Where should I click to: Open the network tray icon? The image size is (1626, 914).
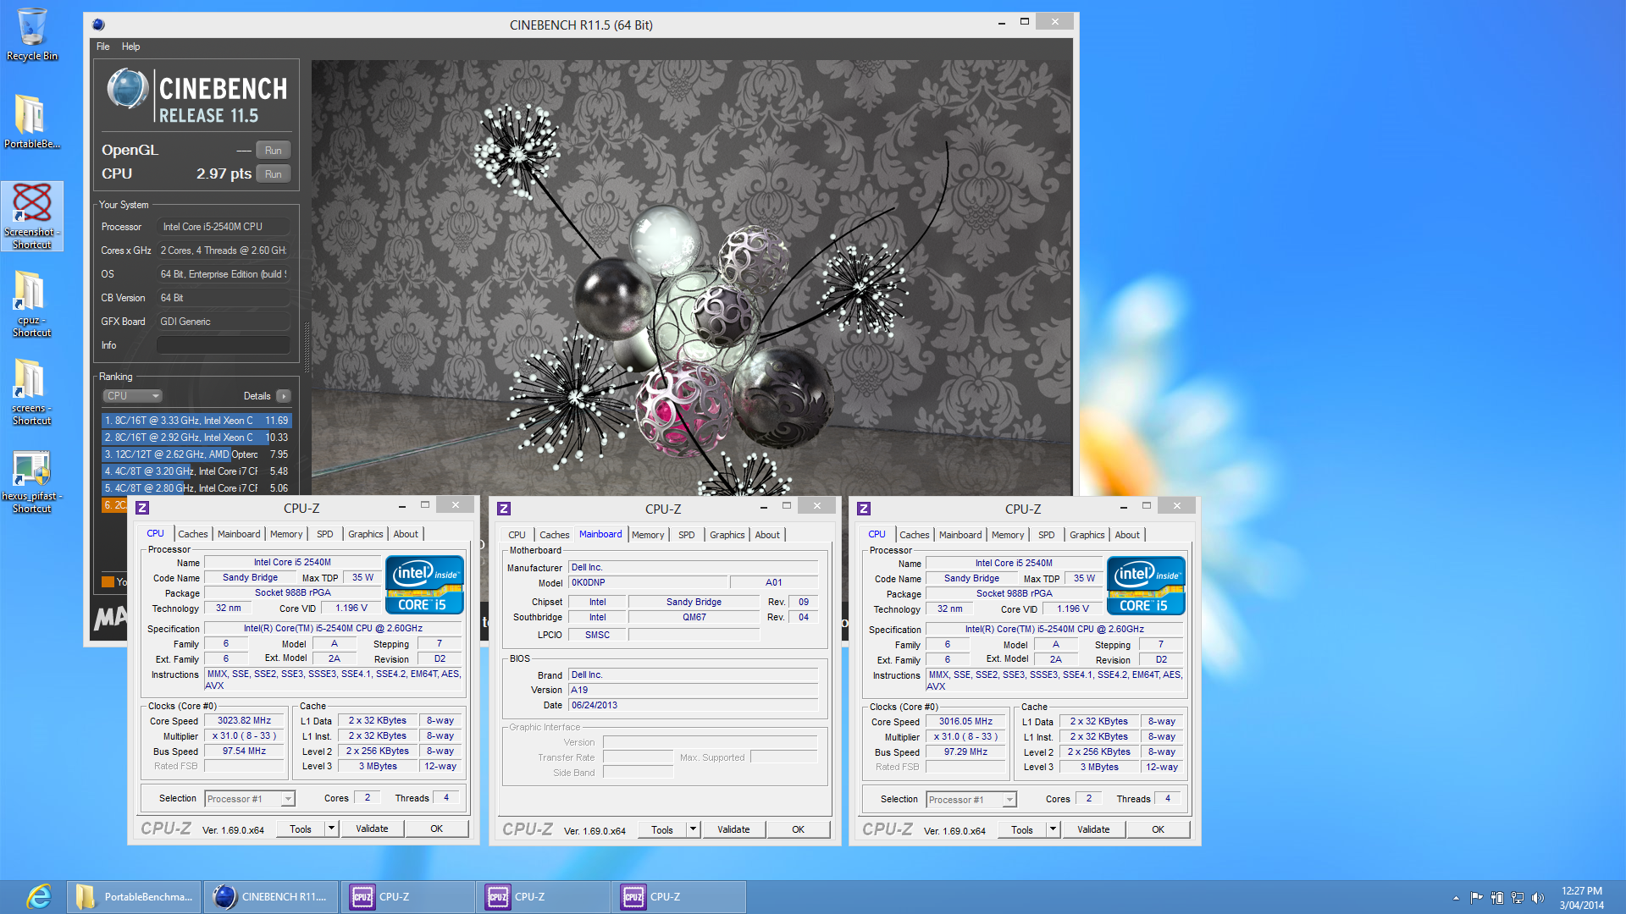coord(1518,897)
